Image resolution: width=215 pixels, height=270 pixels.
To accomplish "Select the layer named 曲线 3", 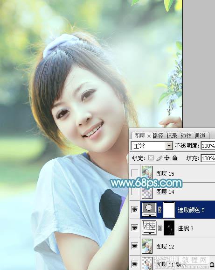I will [x=186, y=228].
